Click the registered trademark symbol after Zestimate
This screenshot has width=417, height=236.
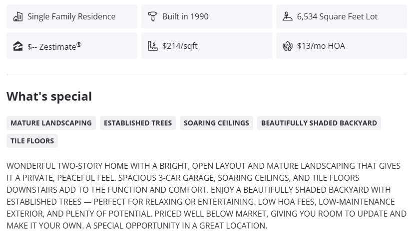[x=79, y=44]
